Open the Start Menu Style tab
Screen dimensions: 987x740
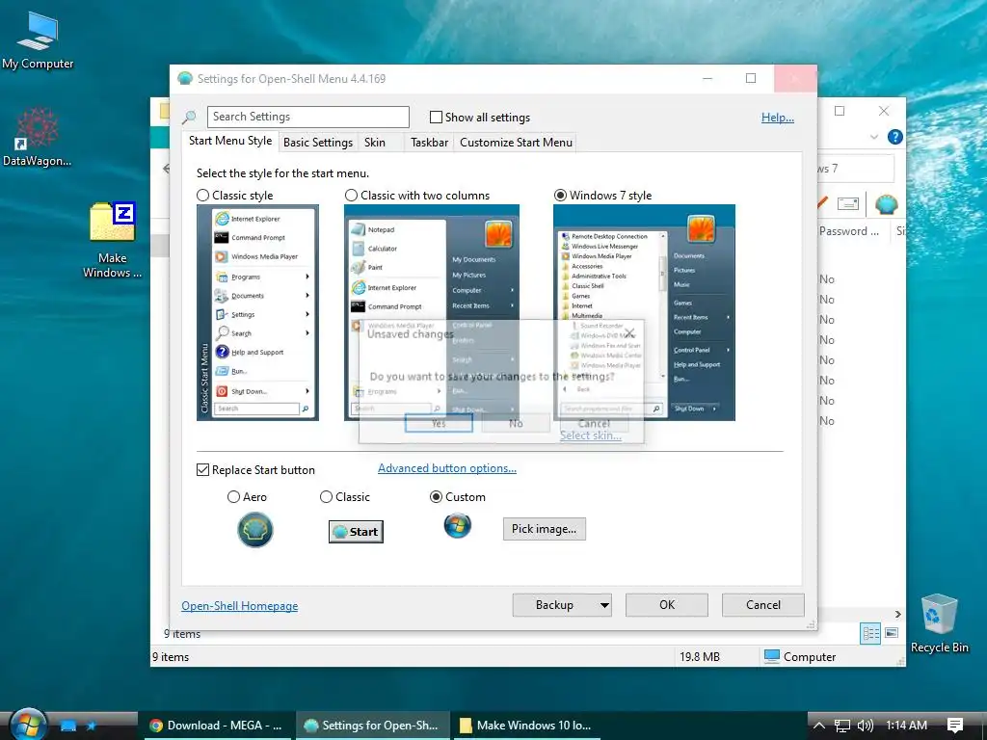[x=230, y=141]
